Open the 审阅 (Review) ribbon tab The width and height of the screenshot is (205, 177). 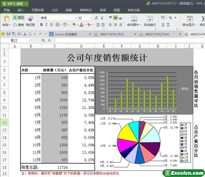point(103,10)
